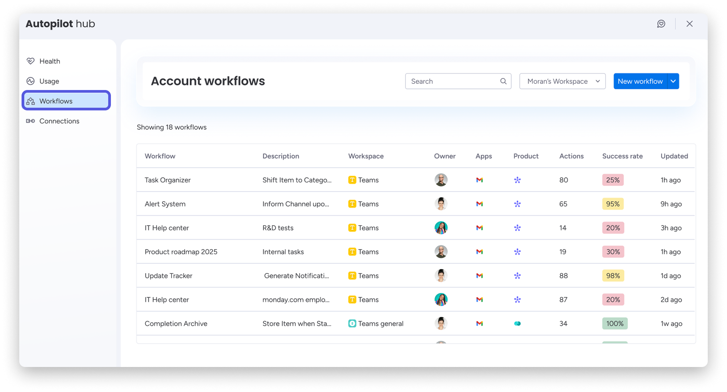Viewport: 727px width, 392px height.
Task: Select Connections in the sidebar
Action: tap(59, 121)
